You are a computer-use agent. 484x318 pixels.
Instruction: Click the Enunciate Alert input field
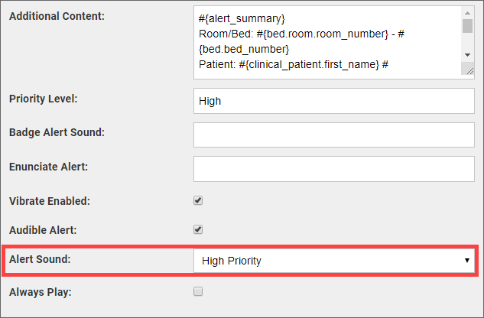coord(334,167)
